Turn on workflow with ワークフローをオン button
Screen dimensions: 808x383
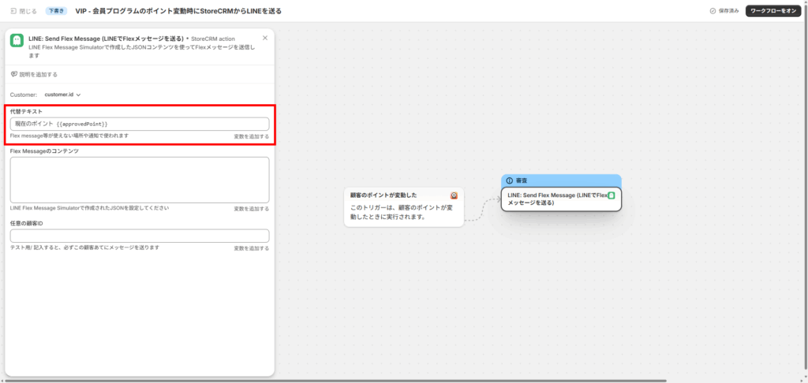click(773, 11)
